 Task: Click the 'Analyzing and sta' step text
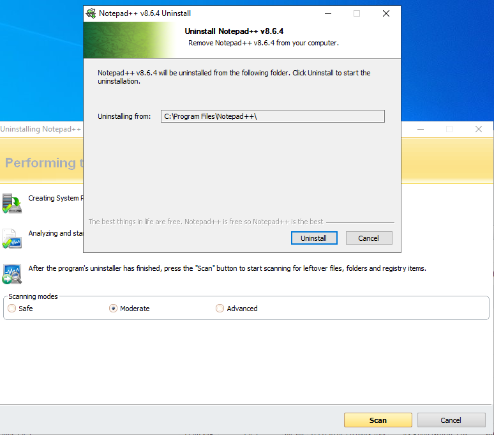(56, 233)
